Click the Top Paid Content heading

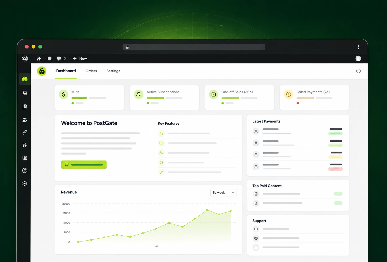(267, 186)
